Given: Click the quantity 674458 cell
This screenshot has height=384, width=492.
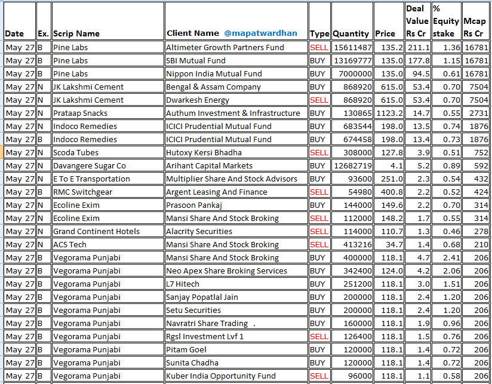Looking at the screenshot, I should coord(352,140).
